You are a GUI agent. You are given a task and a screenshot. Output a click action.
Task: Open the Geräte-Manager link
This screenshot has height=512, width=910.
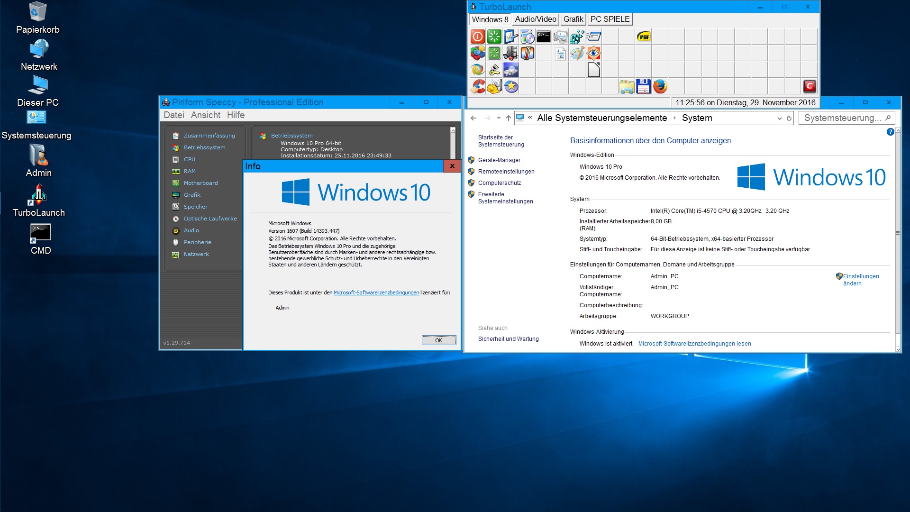point(499,160)
